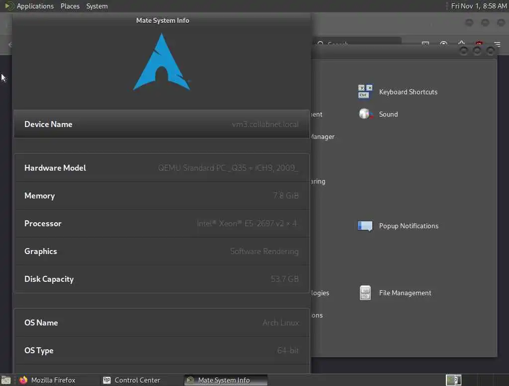Select the Device Name label
This screenshot has height=386, width=509.
click(48, 124)
